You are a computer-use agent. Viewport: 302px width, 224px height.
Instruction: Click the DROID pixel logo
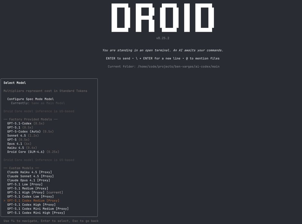pyautogui.click(x=163, y=18)
